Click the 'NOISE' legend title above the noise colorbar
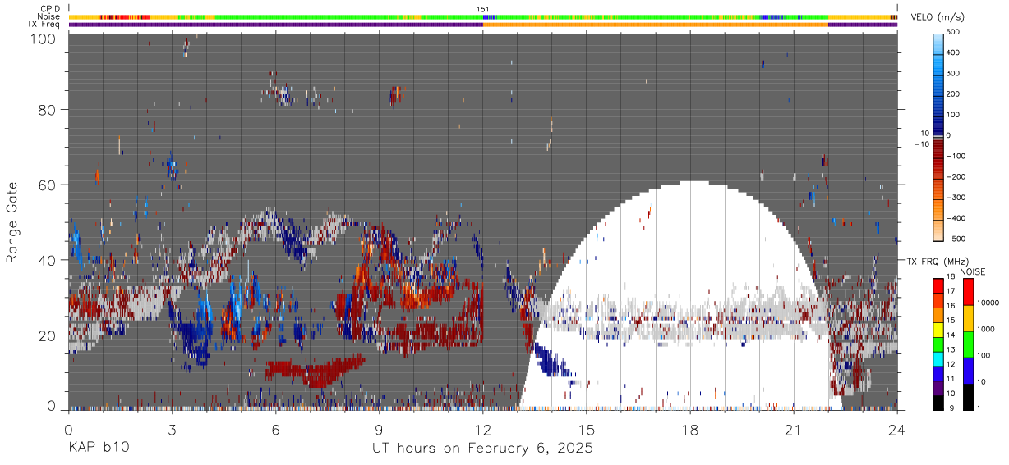This screenshot has width=1009, height=465. pyautogui.click(x=972, y=271)
